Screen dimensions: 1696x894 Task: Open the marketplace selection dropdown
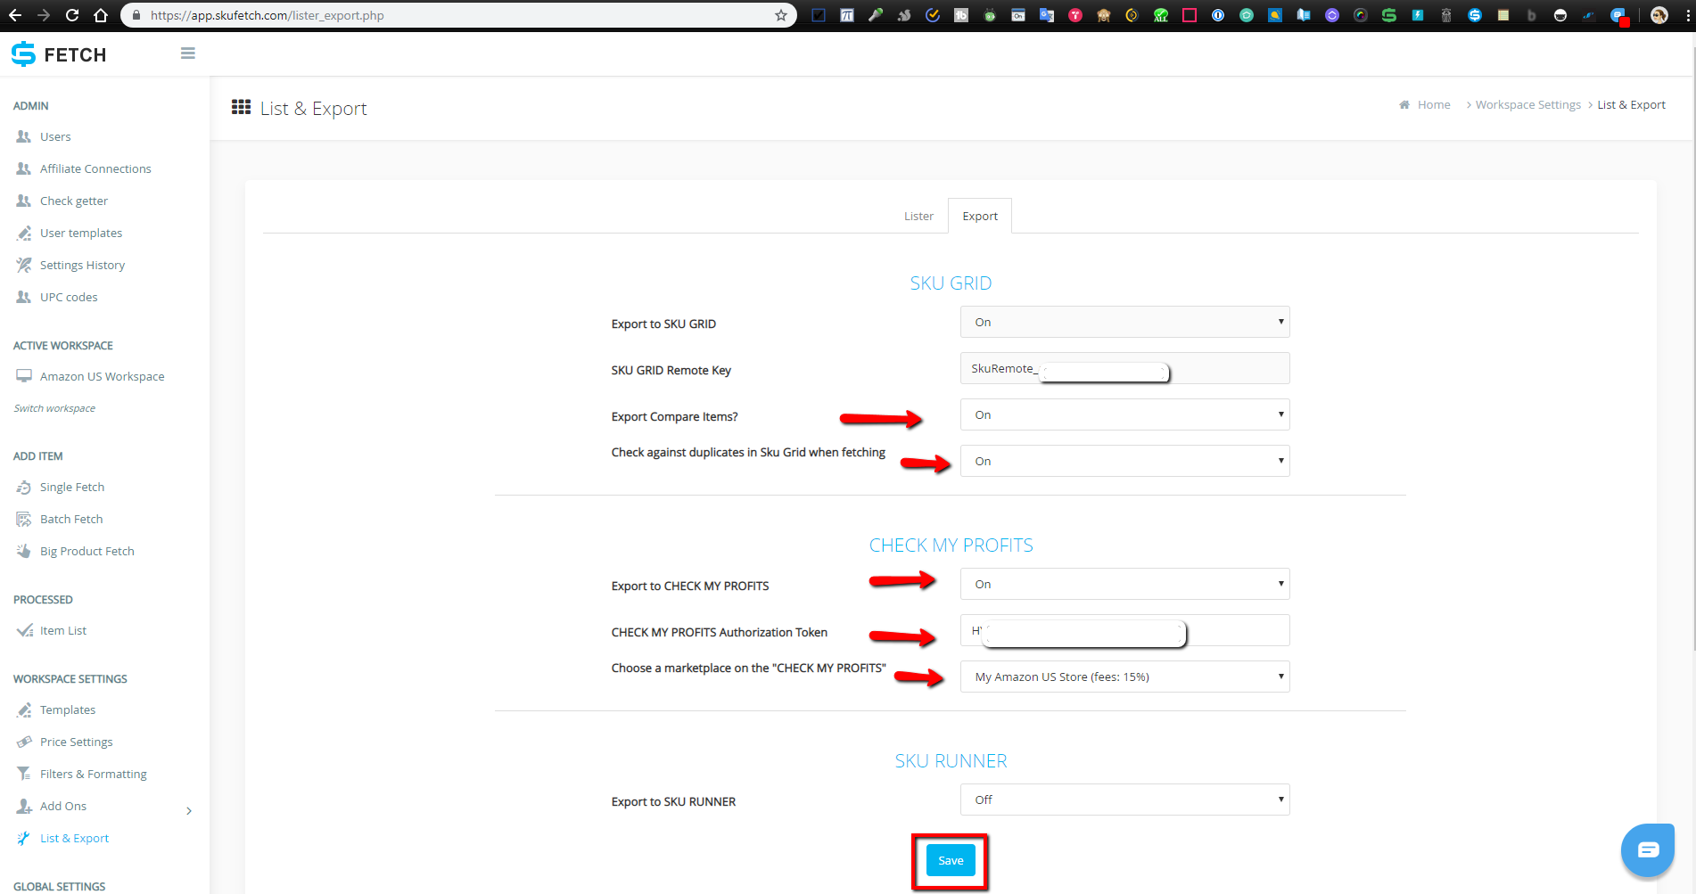[1124, 677]
